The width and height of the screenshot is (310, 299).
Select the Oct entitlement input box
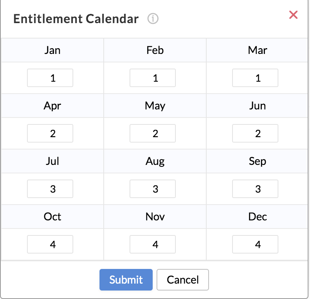coord(50,244)
